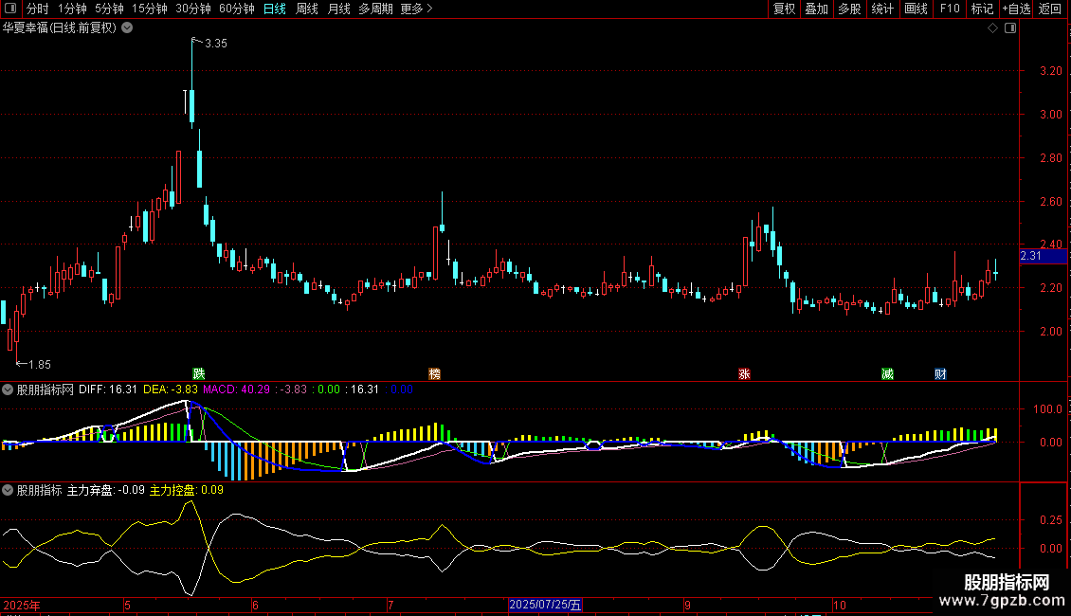The width and height of the screenshot is (1071, 616).
Task: Click the diamond marker icon at top right
Action: (x=992, y=28)
